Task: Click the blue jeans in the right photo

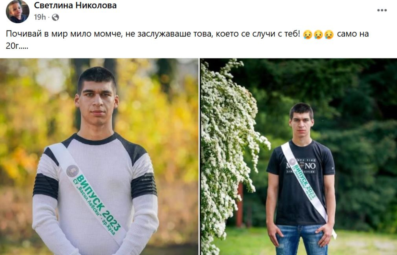Action: (x=301, y=240)
